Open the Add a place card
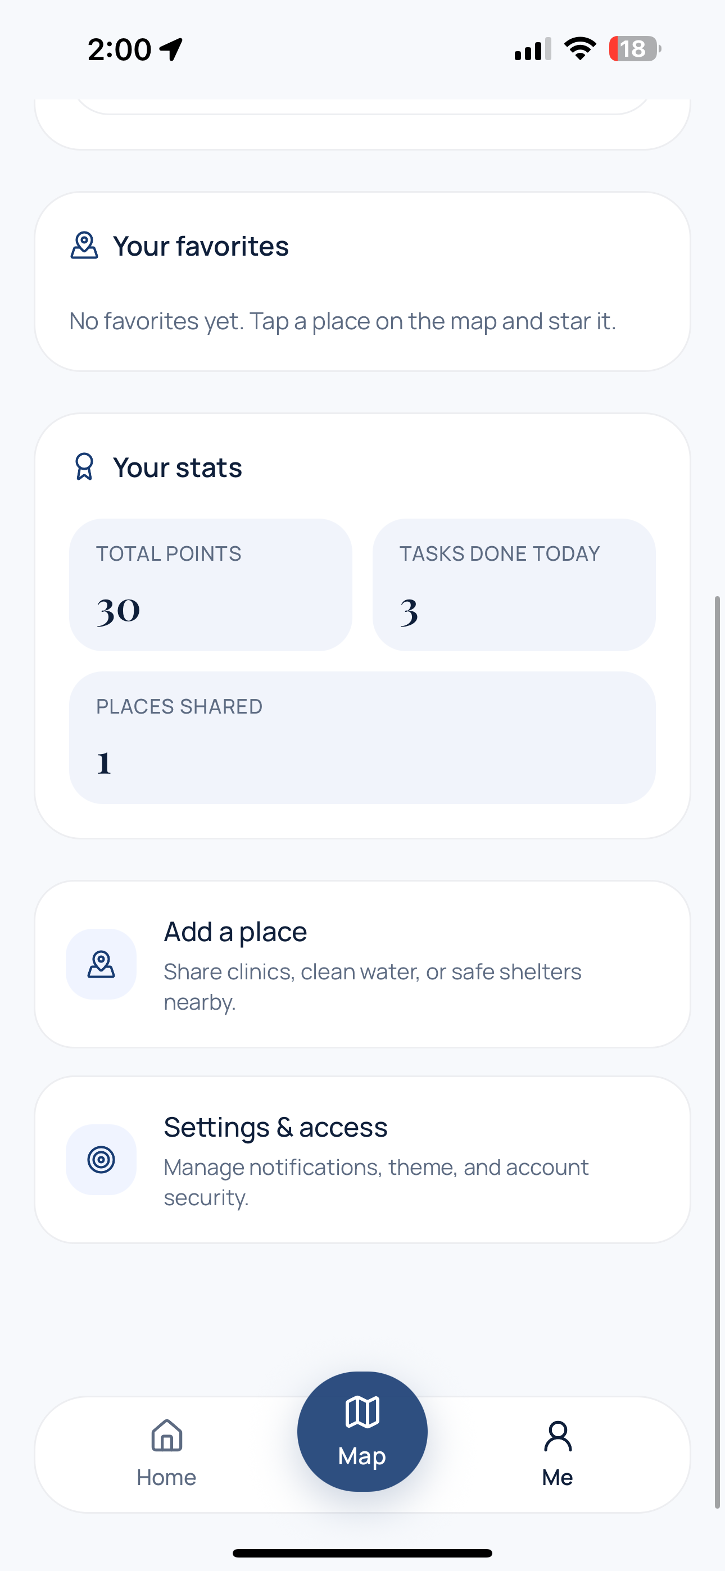725x1571 pixels. coord(362,964)
